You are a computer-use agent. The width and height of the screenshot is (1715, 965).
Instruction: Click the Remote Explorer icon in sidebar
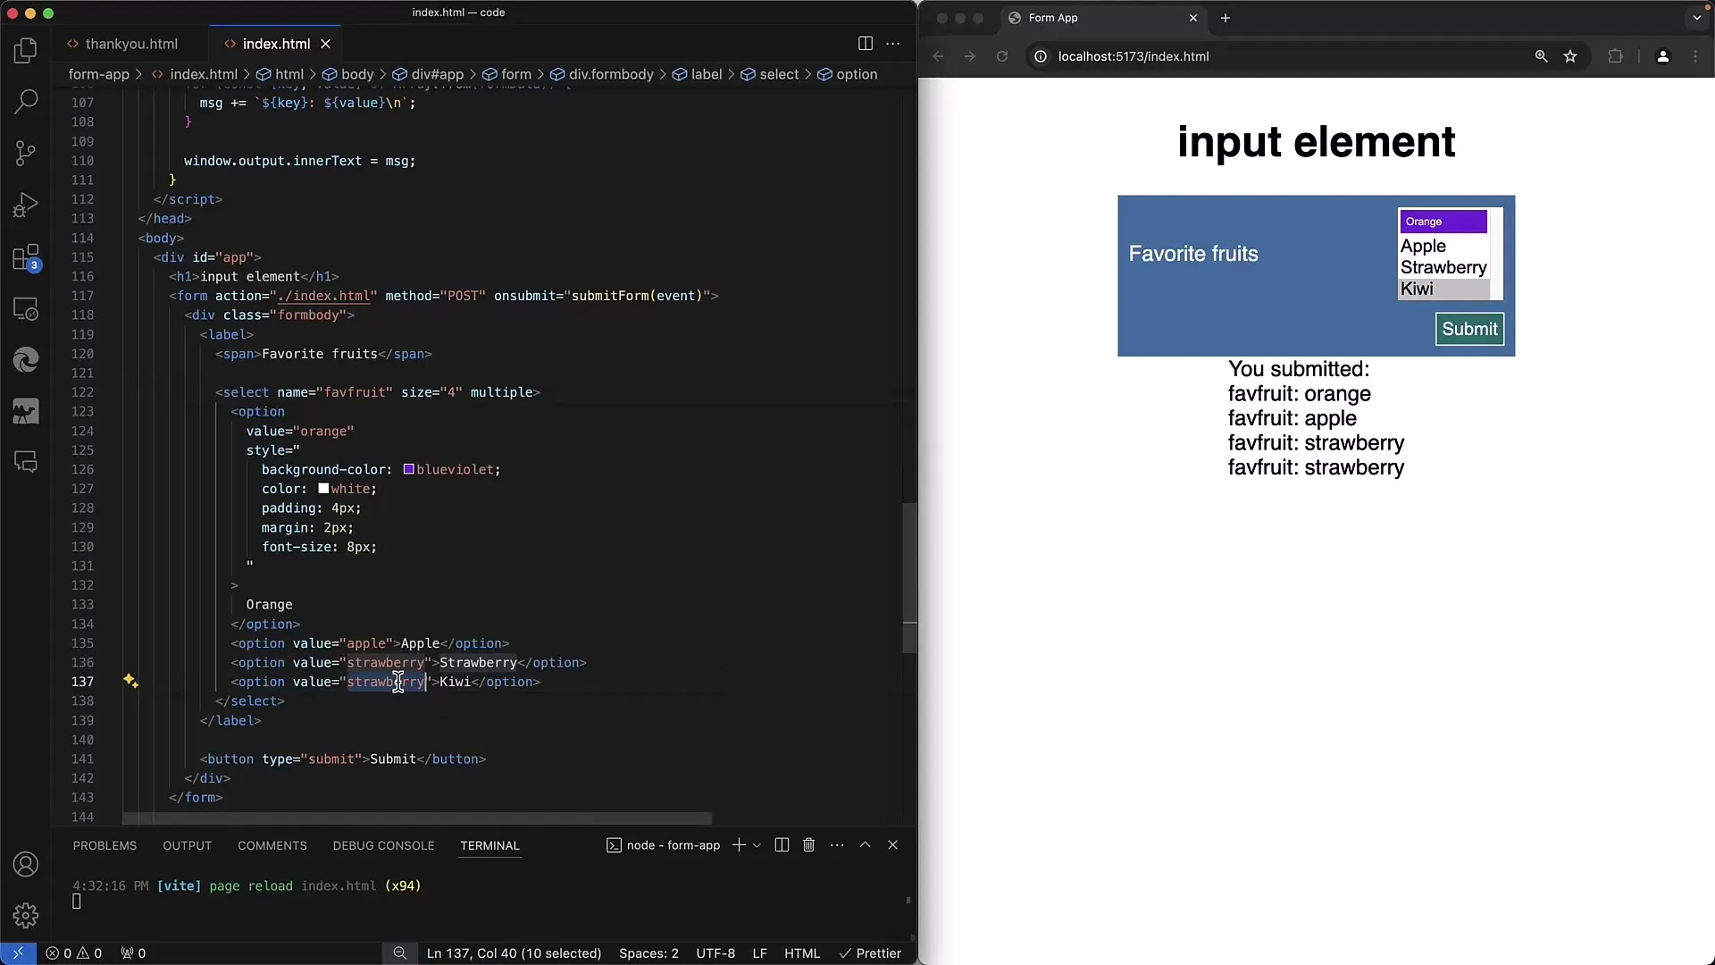[26, 308]
